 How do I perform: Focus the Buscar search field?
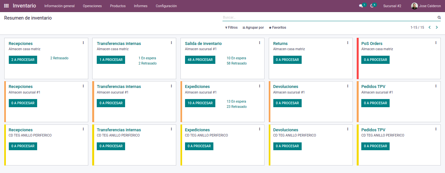[x=329, y=17]
